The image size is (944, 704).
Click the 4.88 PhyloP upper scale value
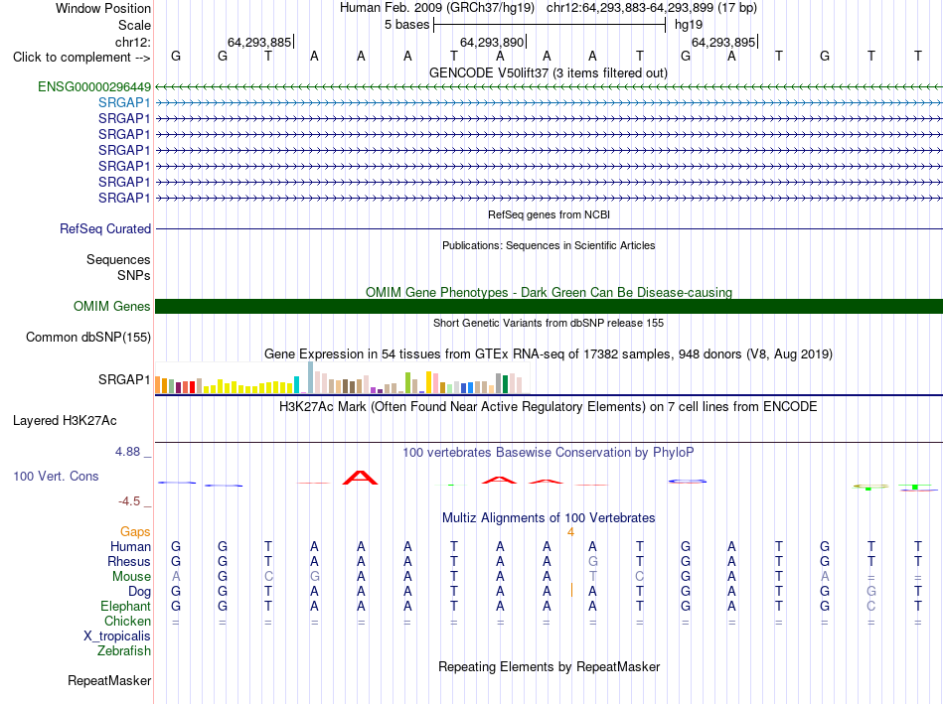coord(127,452)
